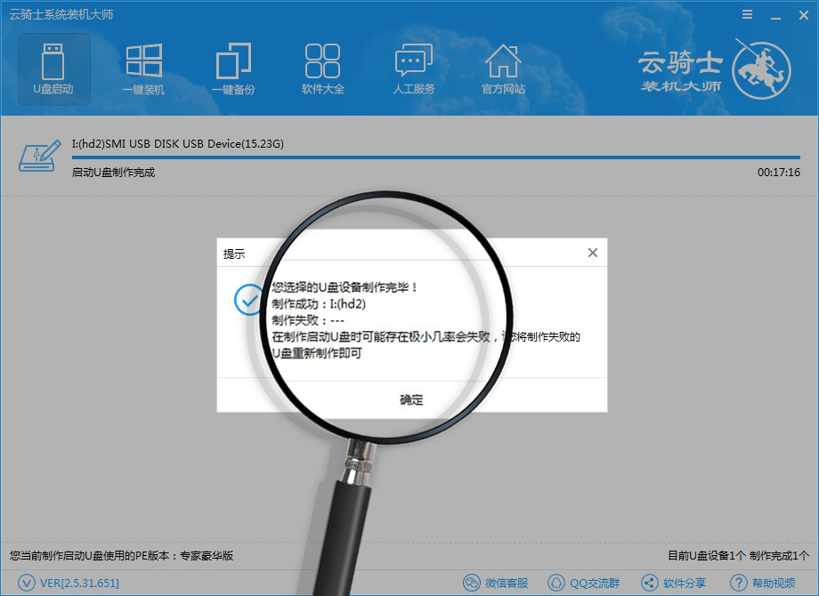The height and width of the screenshot is (596, 819).
Task: Click the 启动U盘制作完成 status text
Action: (113, 173)
